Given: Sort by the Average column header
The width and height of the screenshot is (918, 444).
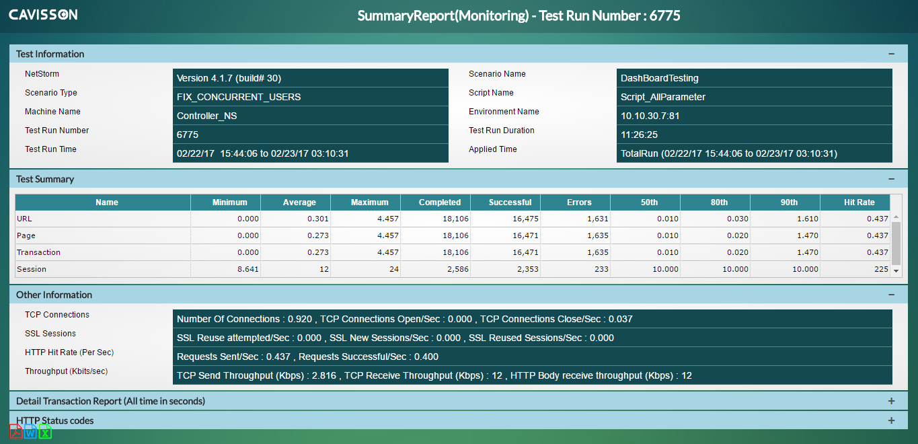Looking at the screenshot, I should coord(296,202).
